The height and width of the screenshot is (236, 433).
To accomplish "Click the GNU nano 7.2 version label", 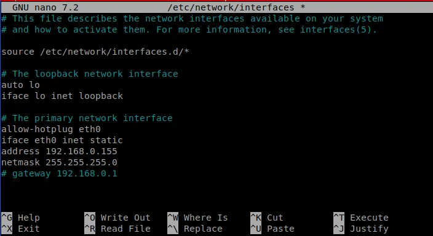I will 46,7.
